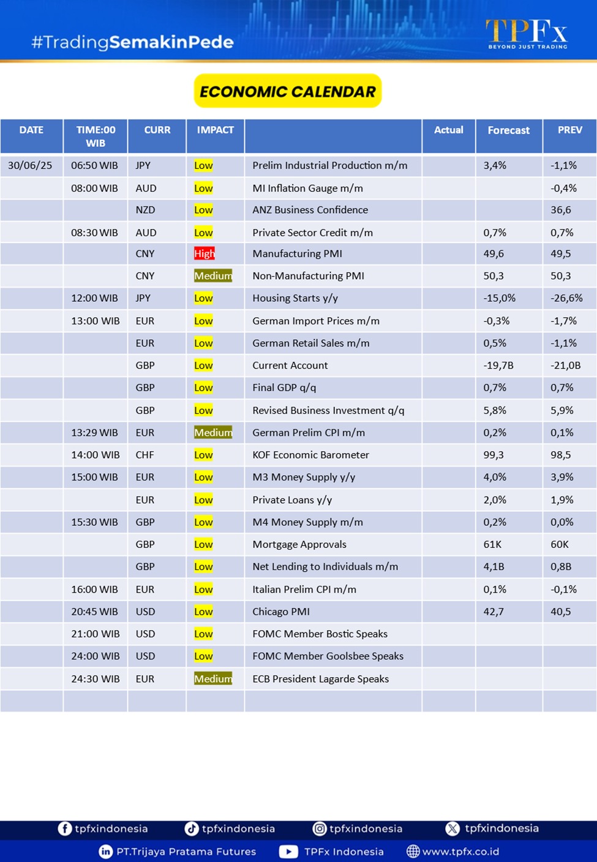This screenshot has width=597, height=862.
Task: Click the TPFx logo at top
Action: pos(527,34)
